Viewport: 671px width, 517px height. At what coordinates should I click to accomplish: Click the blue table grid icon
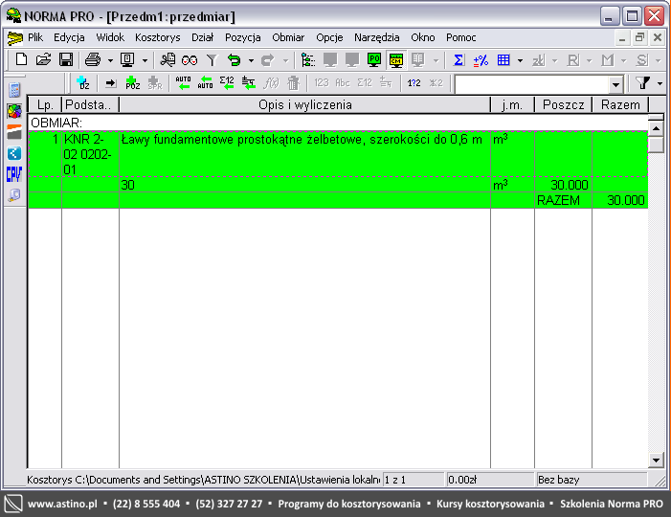pyautogui.click(x=503, y=60)
